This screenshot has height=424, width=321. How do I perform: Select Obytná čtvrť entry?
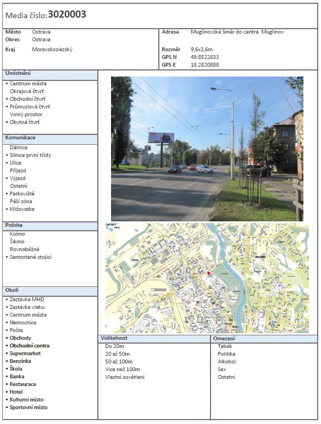[x=25, y=122]
